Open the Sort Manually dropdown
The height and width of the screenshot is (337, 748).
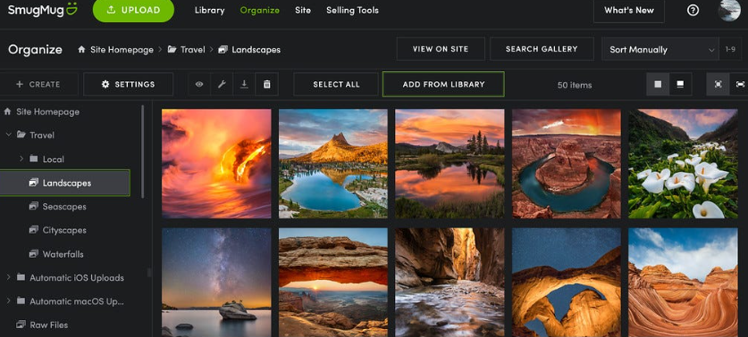click(660, 50)
